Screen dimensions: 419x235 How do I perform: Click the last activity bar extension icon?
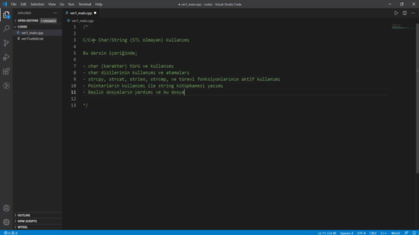6,86
